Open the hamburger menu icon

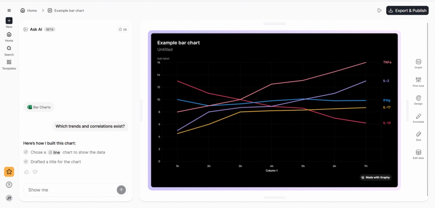click(x=9, y=10)
